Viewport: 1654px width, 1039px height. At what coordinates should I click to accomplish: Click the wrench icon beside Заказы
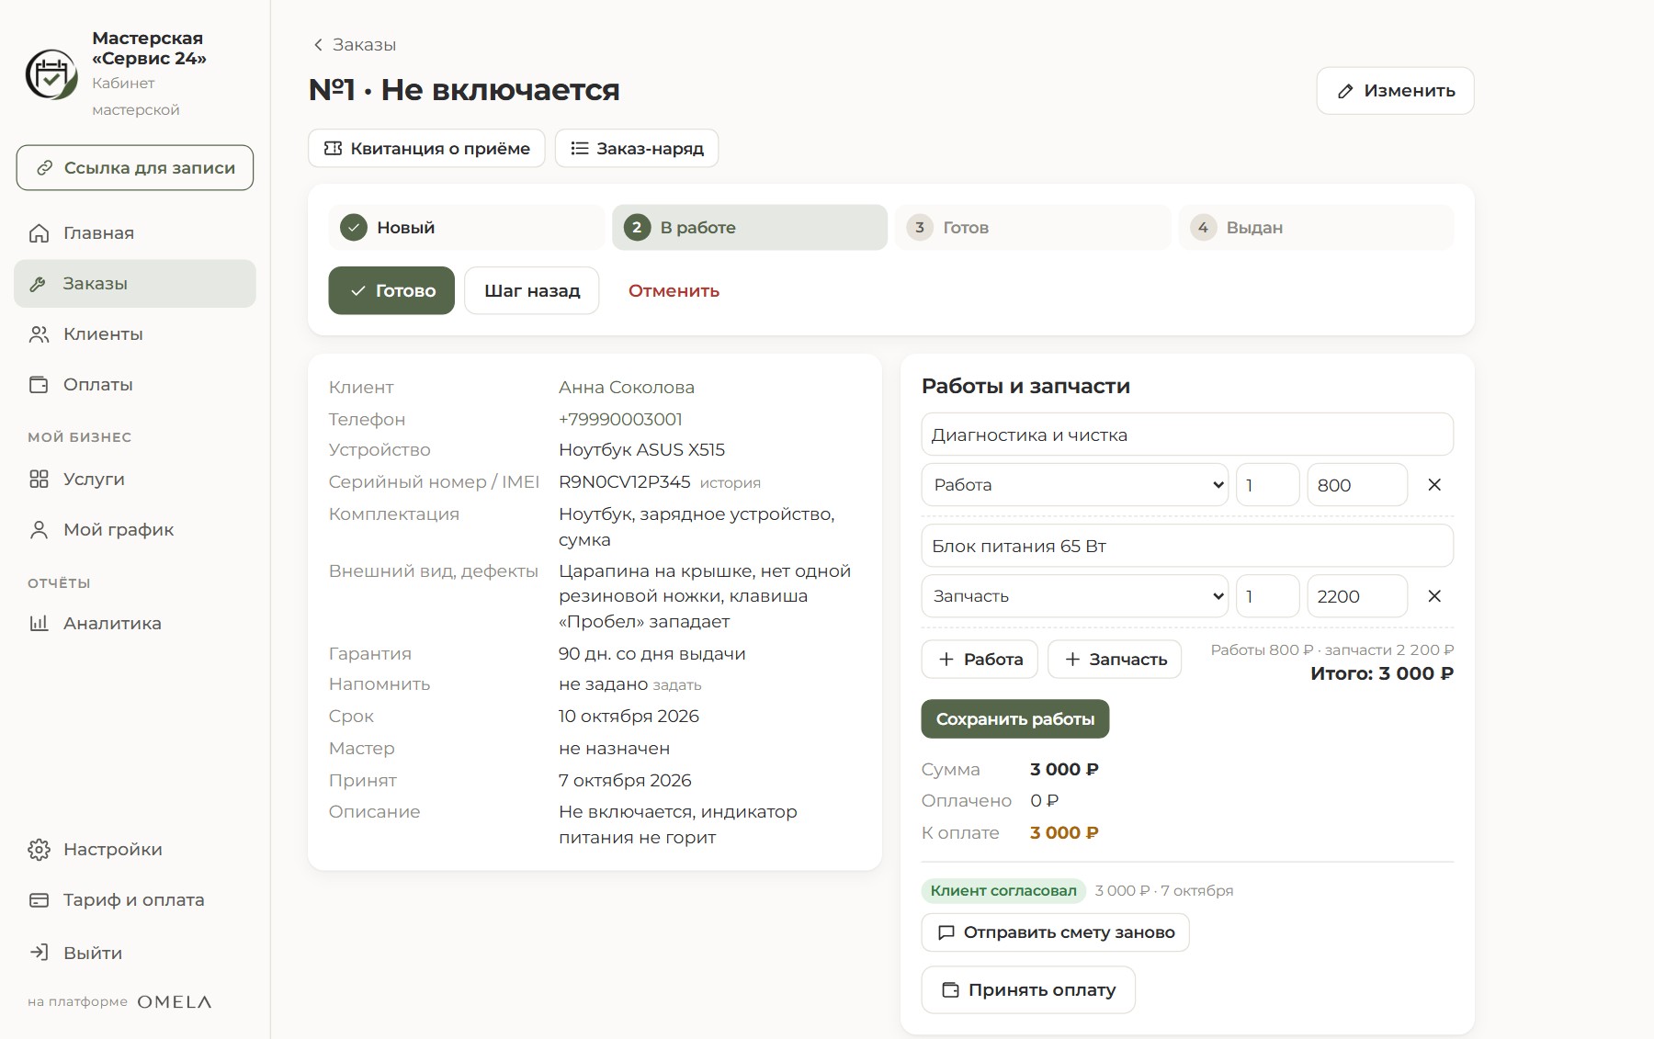[x=39, y=284]
